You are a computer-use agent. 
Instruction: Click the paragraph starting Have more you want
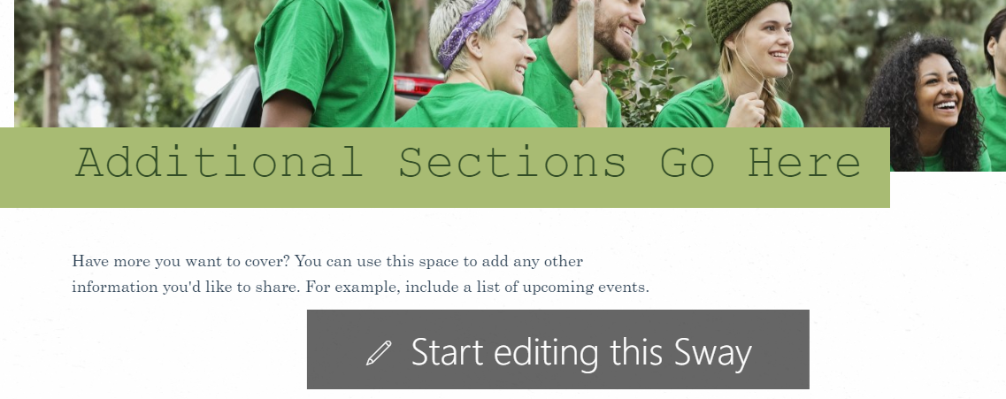pyautogui.click(x=361, y=274)
